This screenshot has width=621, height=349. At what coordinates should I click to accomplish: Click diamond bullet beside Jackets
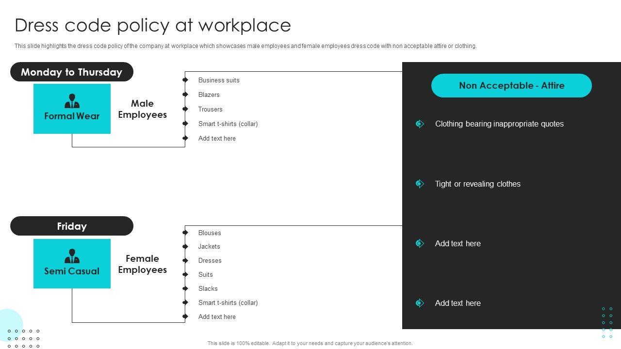click(x=185, y=246)
